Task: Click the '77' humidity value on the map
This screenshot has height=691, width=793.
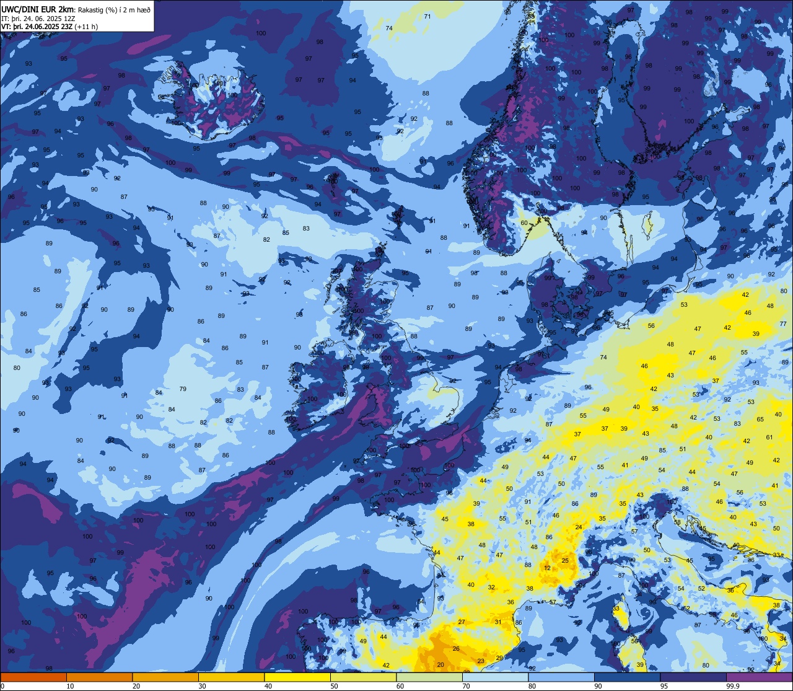Action: tap(783, 324)
